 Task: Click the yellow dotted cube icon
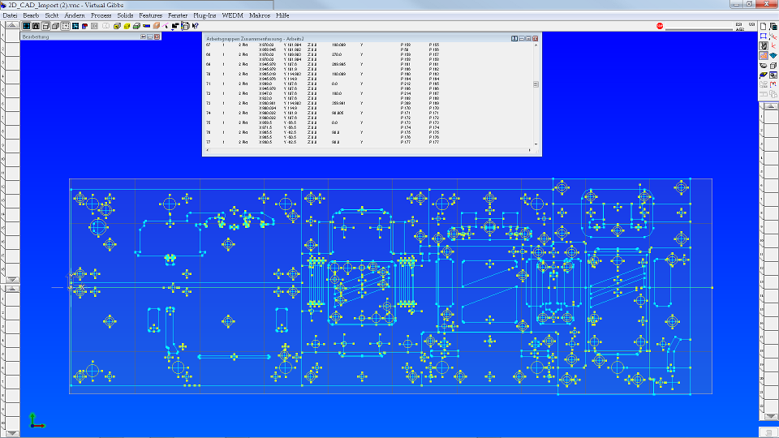pos(127,26)
